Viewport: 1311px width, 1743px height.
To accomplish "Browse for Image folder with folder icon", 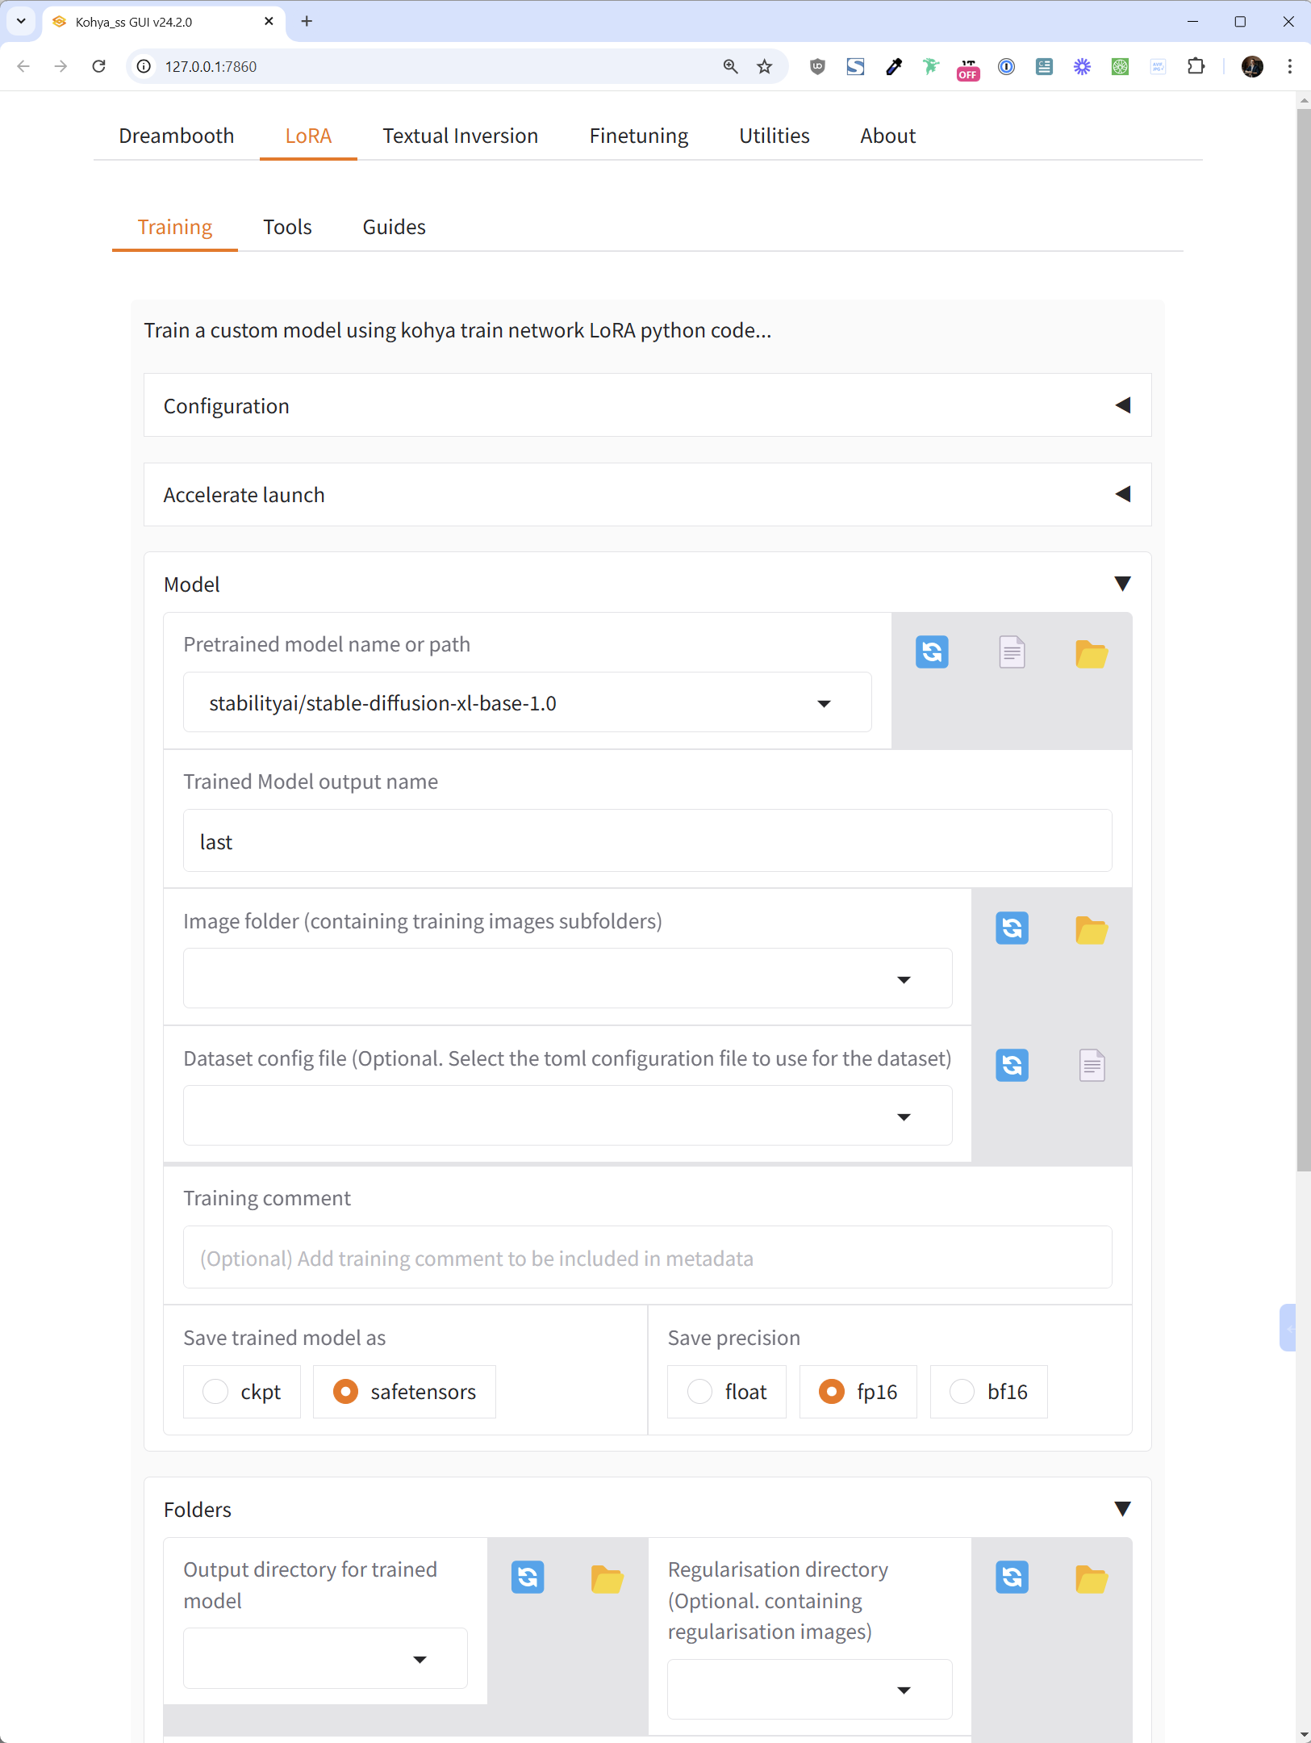I will coord(1091,930).
